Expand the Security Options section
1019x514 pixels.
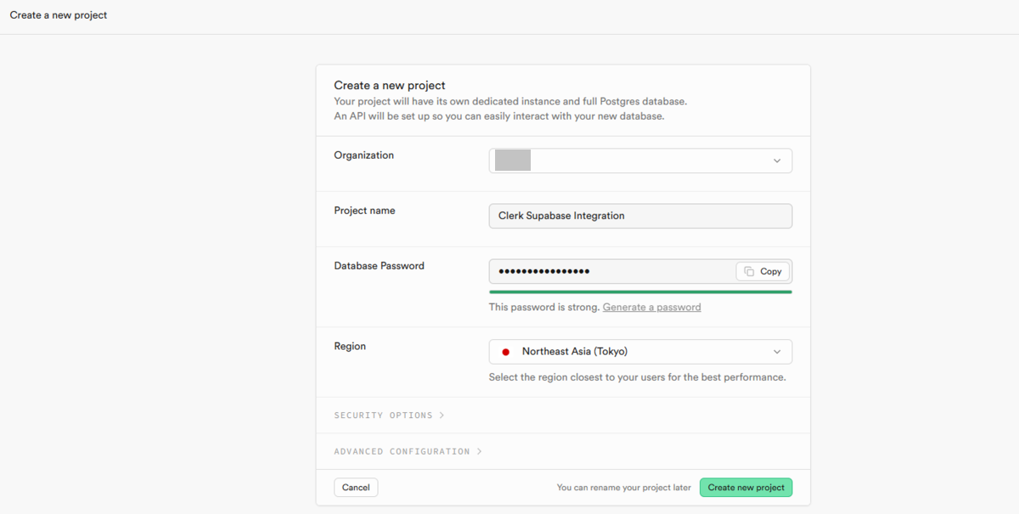389,415
